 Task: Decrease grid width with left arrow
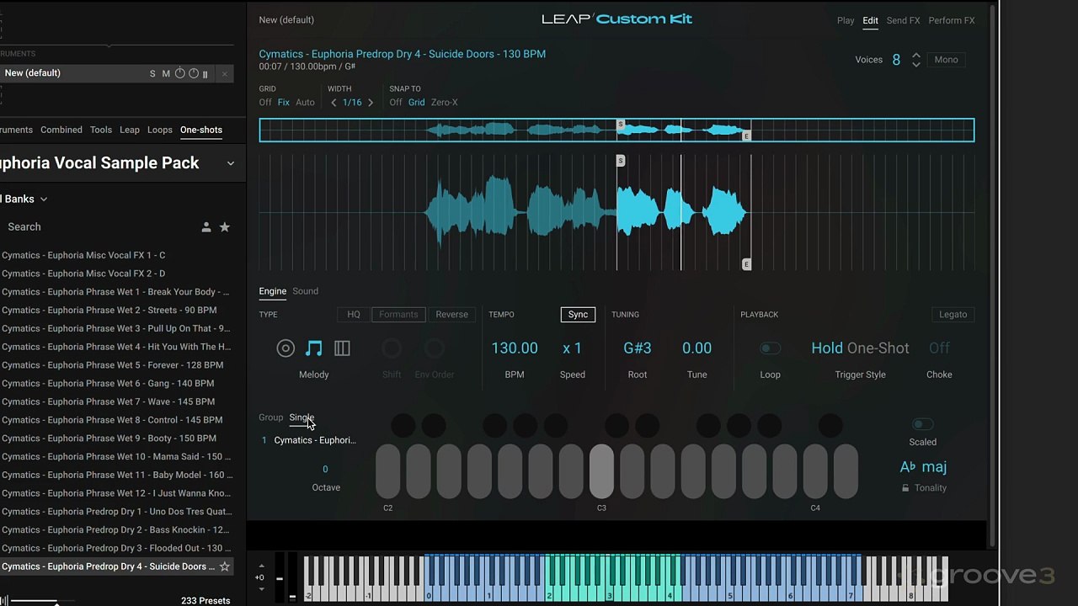pos(334,103)
